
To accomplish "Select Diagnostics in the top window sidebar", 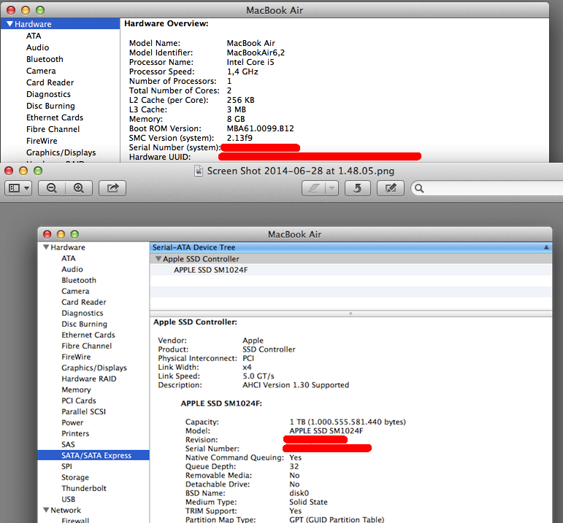I will click(x=48, y=94).
